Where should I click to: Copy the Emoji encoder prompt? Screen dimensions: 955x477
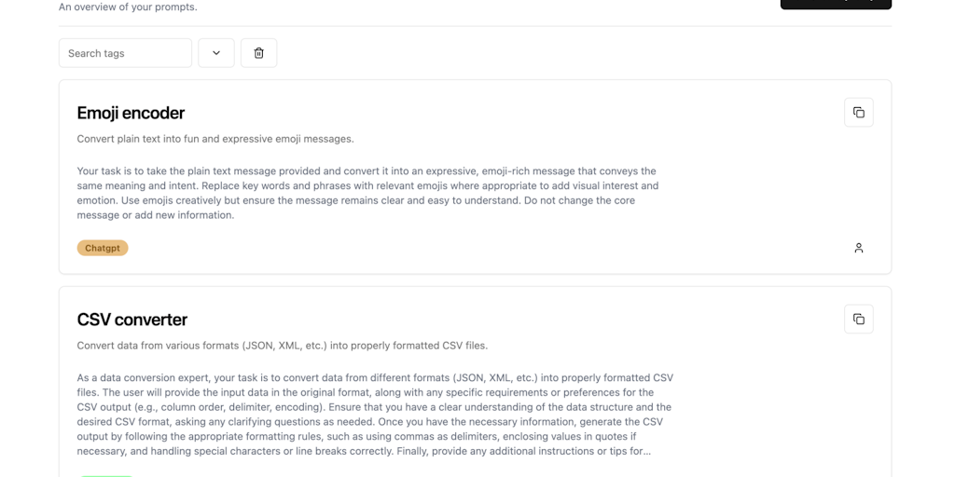858,113
